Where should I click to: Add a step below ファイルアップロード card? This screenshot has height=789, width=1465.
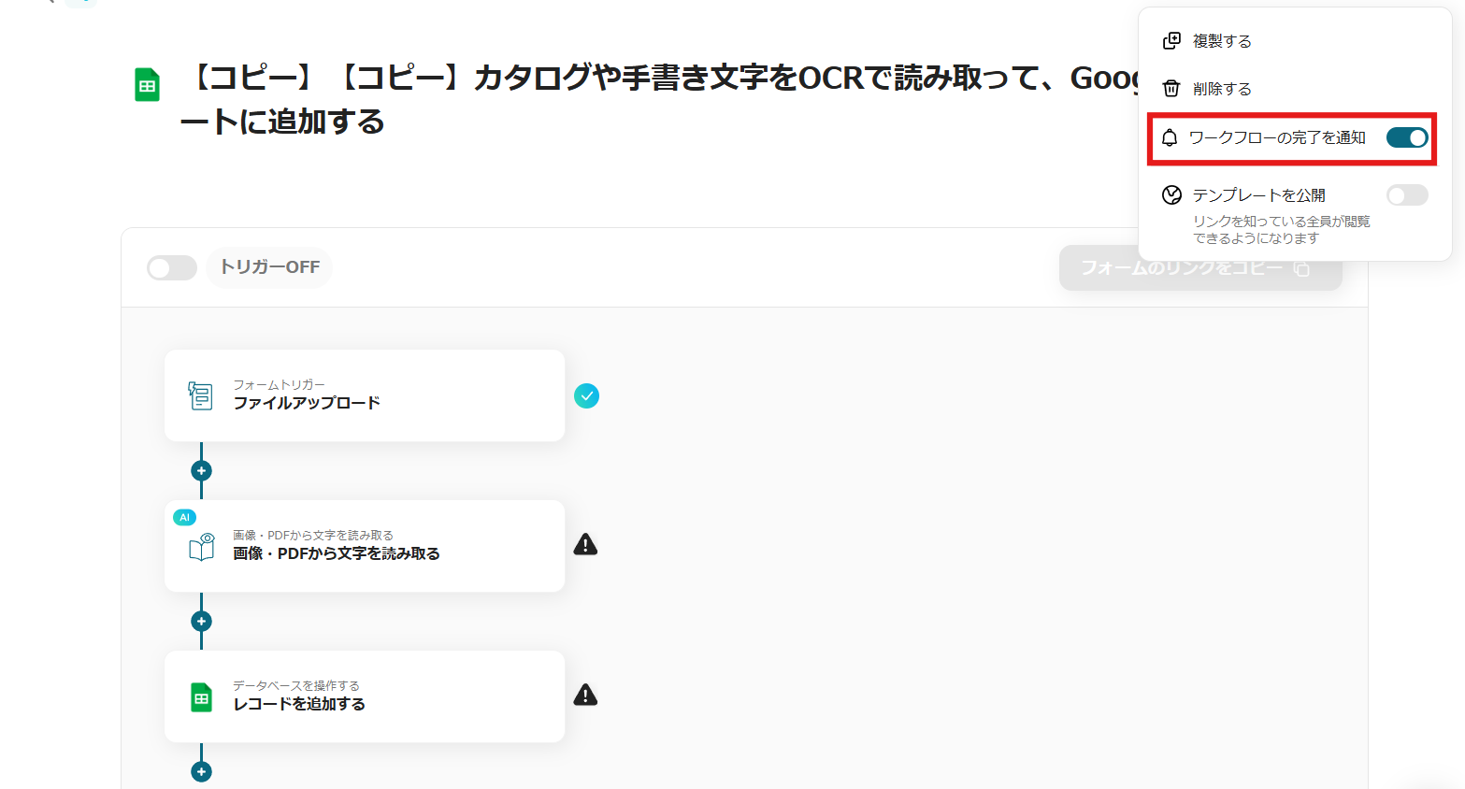[x=201, y=471]
